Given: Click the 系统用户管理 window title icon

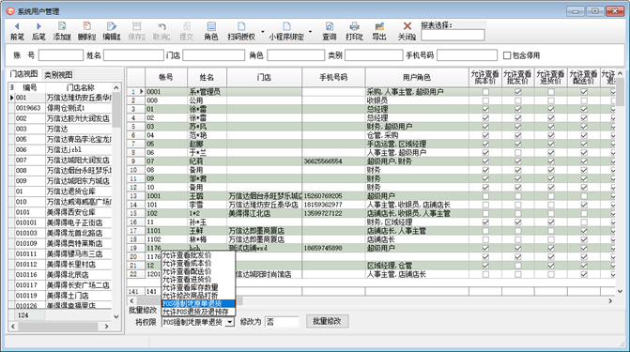Looking at the screenshot, I should [10, 11].
